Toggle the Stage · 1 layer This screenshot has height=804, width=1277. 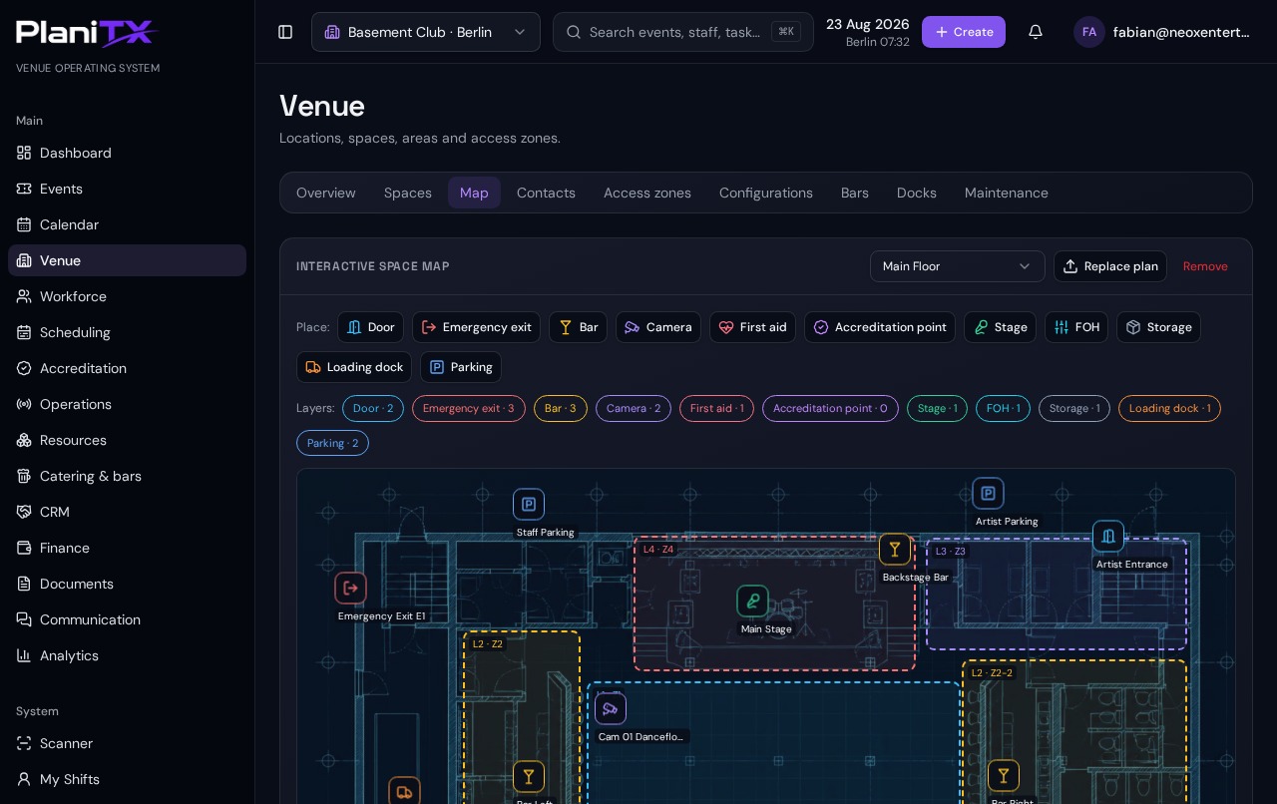937,408
